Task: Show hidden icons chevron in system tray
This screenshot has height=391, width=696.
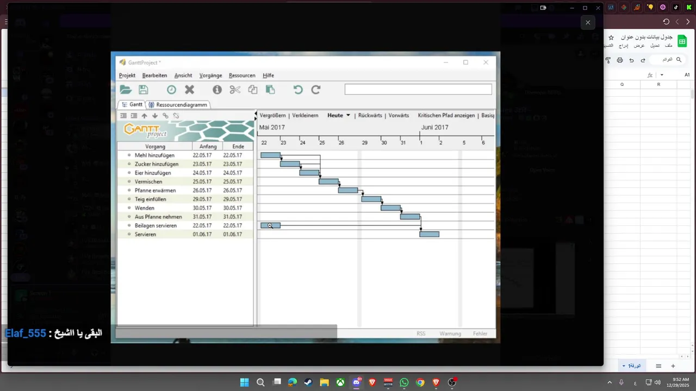Action: click(x=609, y=382)
